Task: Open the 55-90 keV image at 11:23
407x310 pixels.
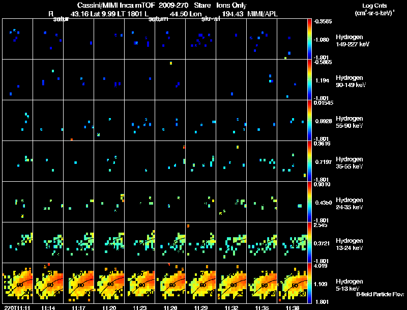Action: 139,121
